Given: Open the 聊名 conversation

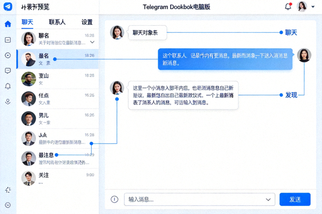Looking at the screenshot, I should point(58,39).
